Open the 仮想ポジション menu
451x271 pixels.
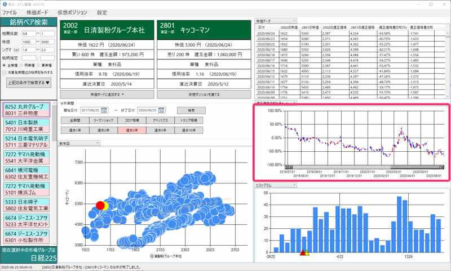tap(72, 12)
